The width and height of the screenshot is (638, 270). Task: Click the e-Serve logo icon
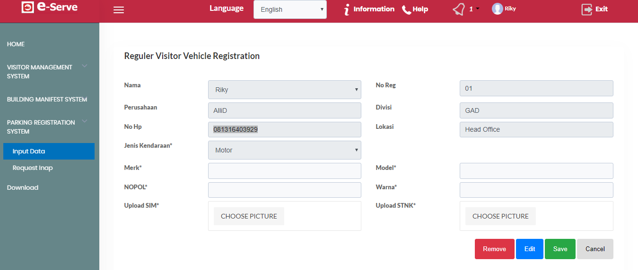pos(27,8)
